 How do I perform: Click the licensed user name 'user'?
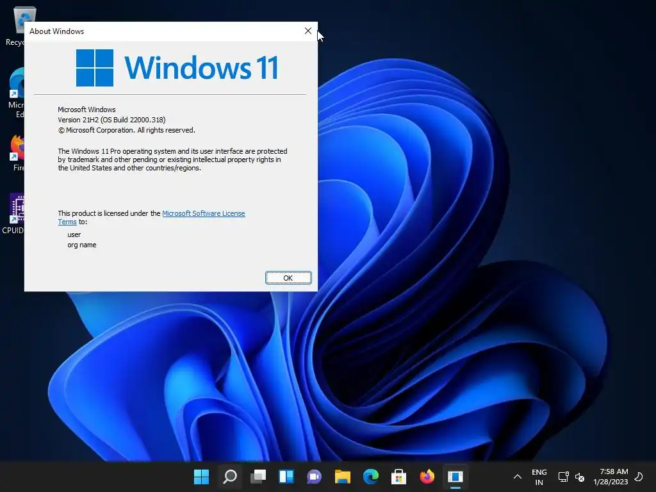(74, 234)
